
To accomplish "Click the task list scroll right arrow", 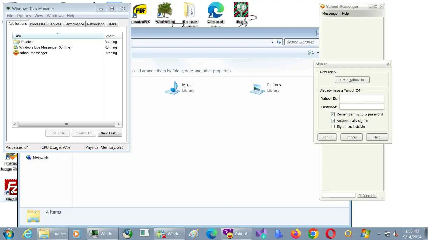I will [119, 124].
